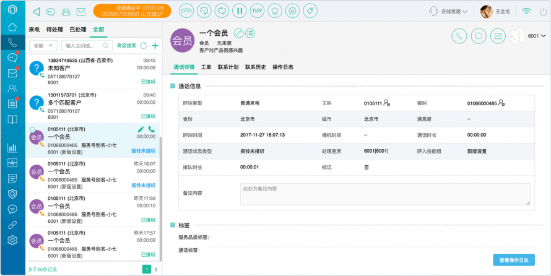Image resolution: width=551 pixels, height=276 pixels.
Task: Click the purple 会员 avatar in header
Action: tap(183, 41)
